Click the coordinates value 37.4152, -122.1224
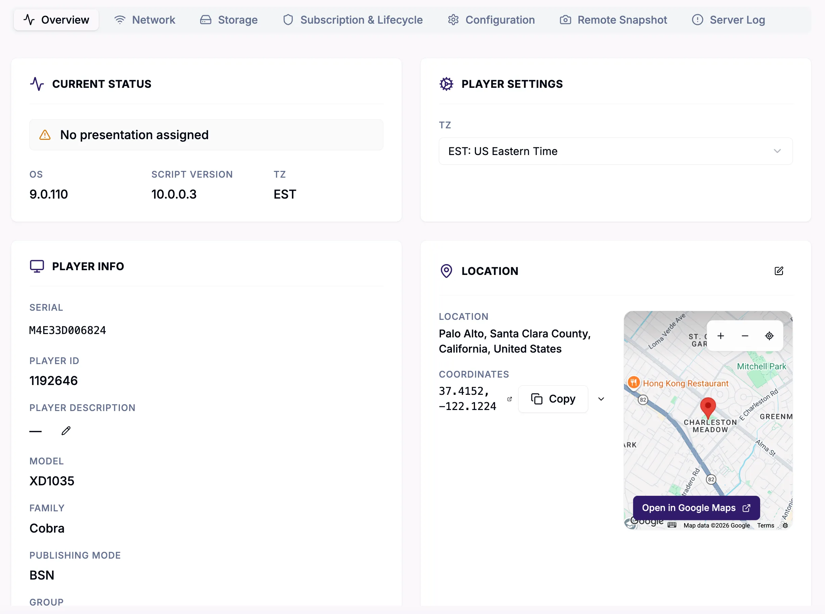This screenshot has width=825, height=614. tap(467, 399)
